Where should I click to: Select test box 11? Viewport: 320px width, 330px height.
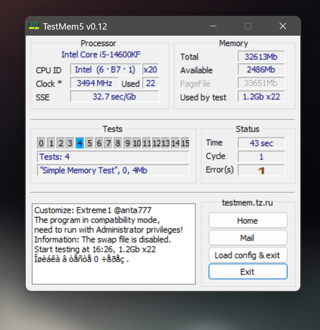[146, 143]
